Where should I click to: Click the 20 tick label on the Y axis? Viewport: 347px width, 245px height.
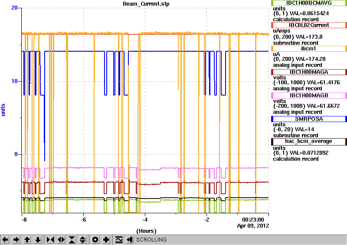[x=14, y=8]
